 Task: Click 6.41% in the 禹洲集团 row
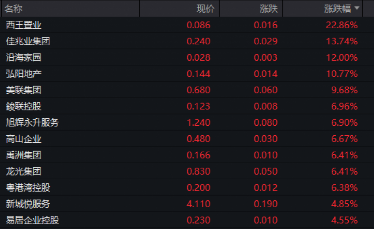pos(344,155)
